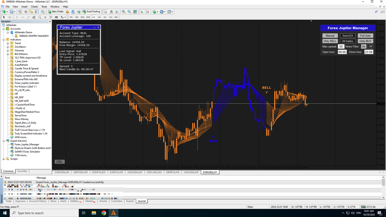Image resolution: width=386 pixels, height=217 pixels.
Task: Open the Strategy Tester magnifier icon
Action: 43,12
